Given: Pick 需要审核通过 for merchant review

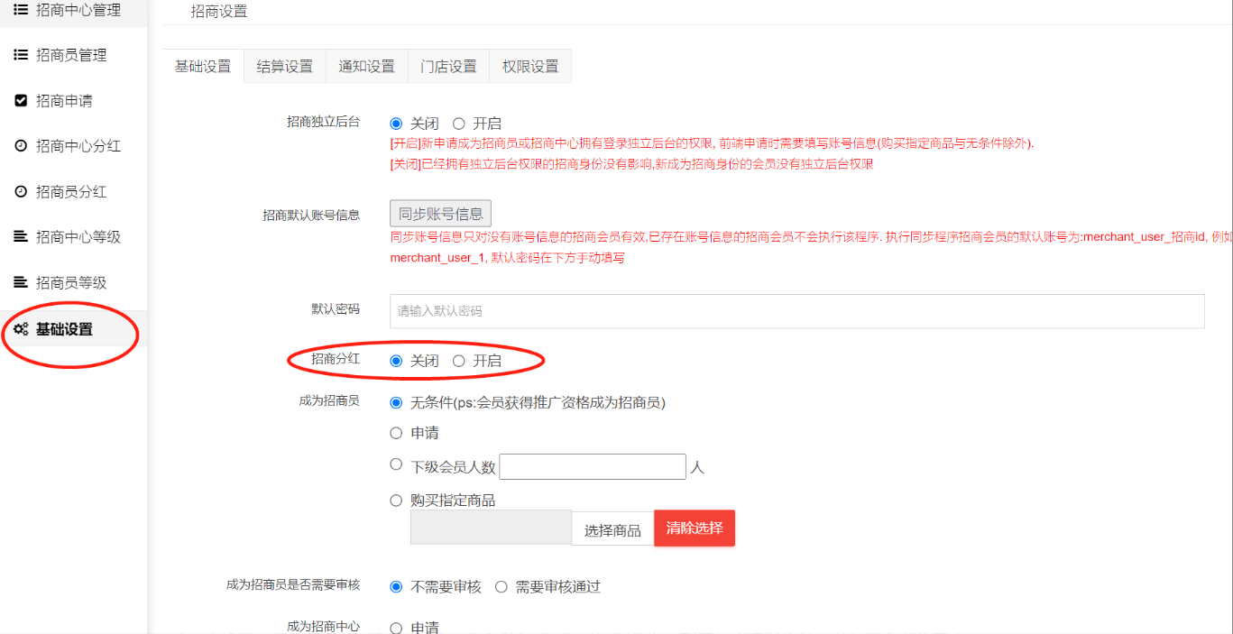Looking at the screenshot, I should (501, 587).
